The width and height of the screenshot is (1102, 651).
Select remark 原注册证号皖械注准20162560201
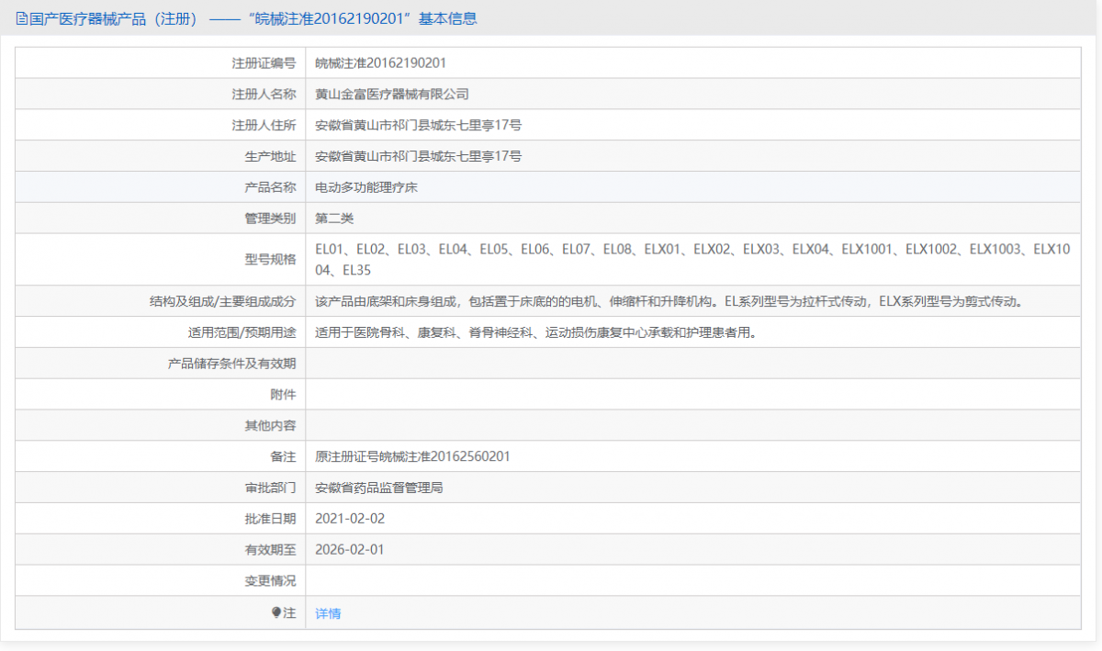[412, 457]
